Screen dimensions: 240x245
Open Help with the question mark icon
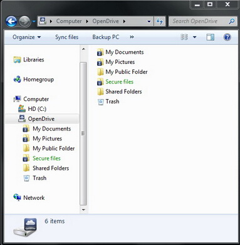(227, 37)
